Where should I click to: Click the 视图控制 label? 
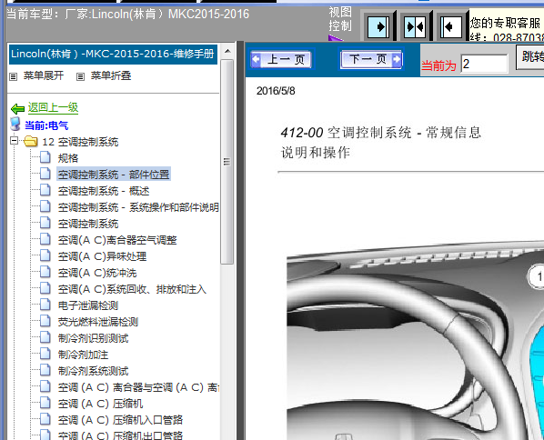tap(340, 19)
